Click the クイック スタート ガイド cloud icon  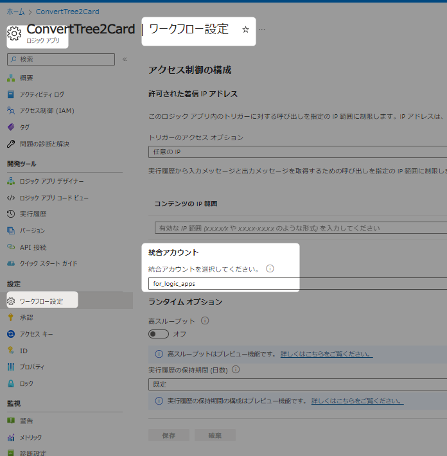tap(11, 263)
